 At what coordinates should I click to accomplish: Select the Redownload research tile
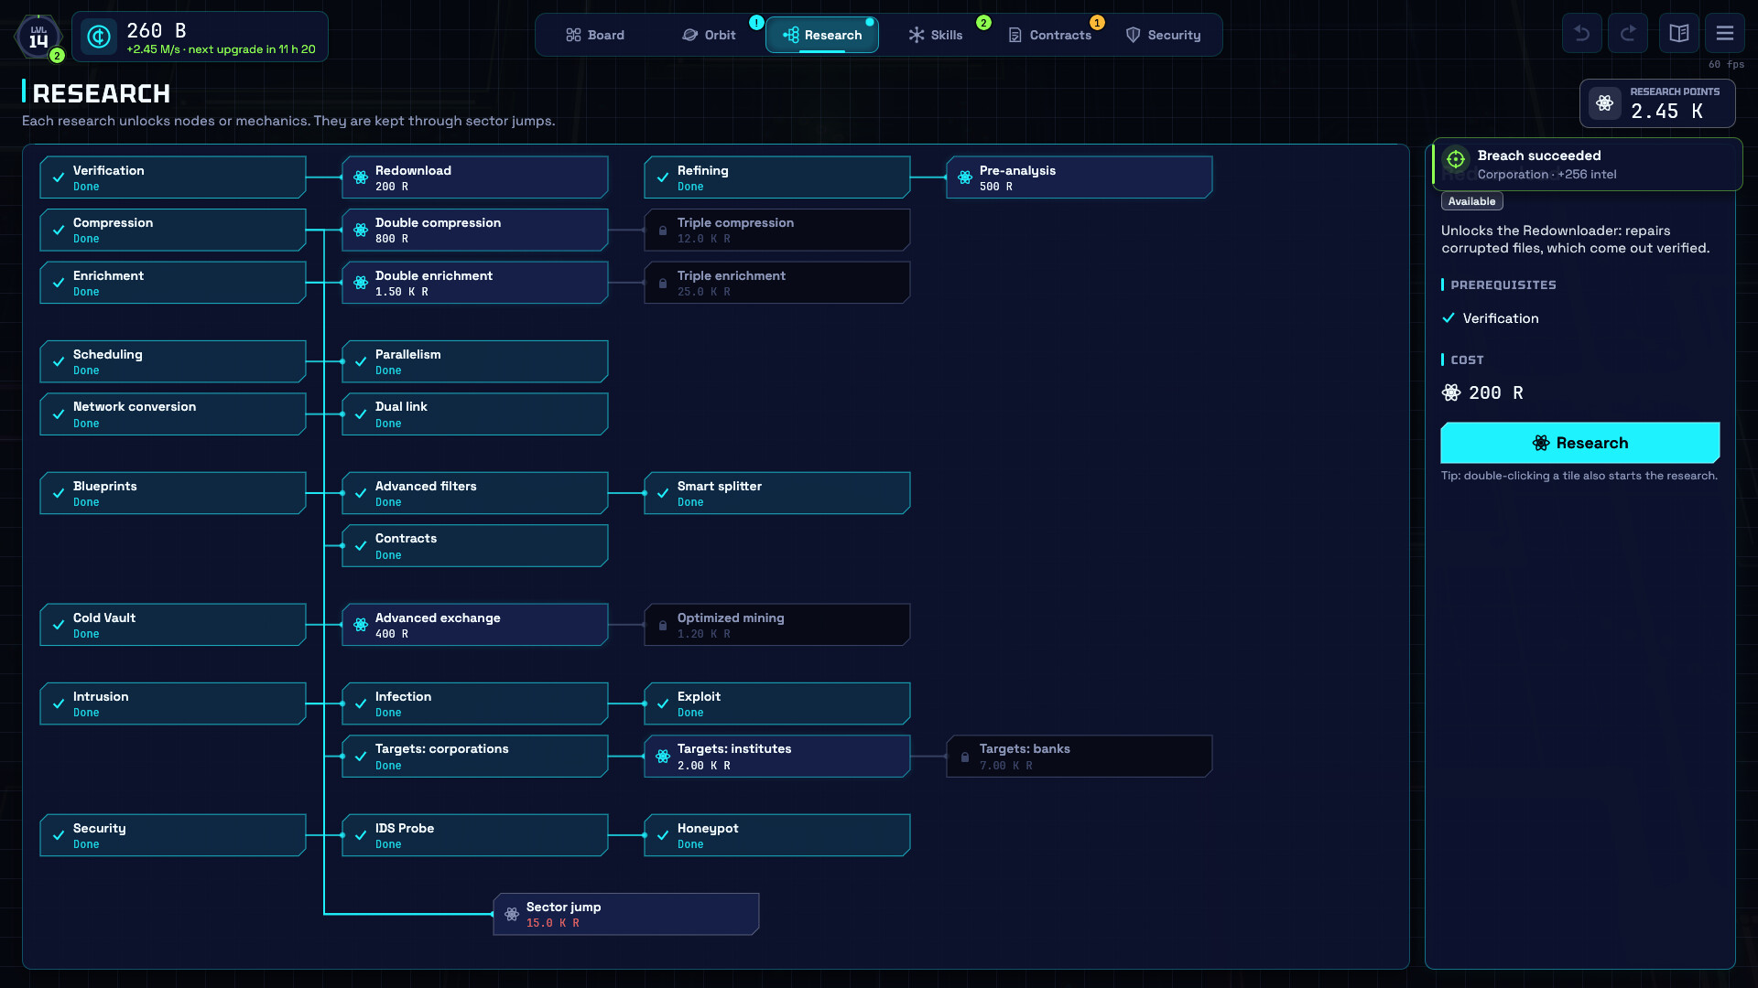point(475,177)
